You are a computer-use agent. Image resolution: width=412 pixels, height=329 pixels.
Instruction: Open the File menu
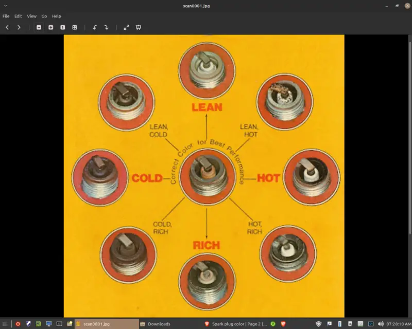pyautogui.click(x=6, y=16)
